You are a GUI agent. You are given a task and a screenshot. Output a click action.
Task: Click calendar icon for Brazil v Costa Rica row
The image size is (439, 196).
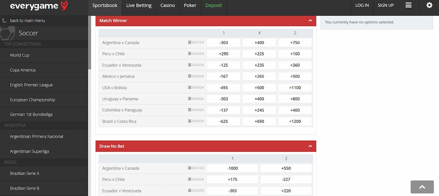tap(190, 121)
